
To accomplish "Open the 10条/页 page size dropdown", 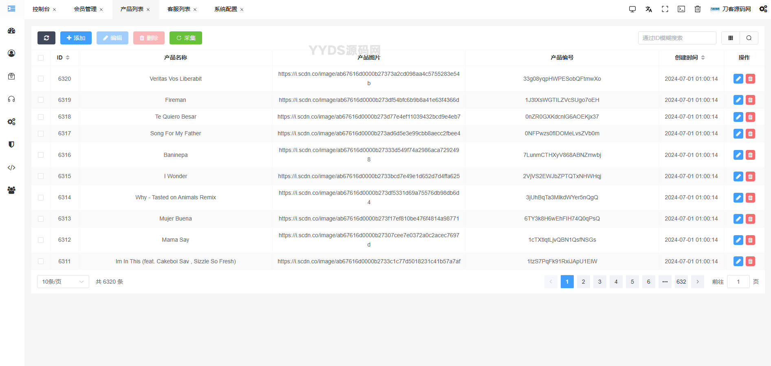I will pos(63,282).
